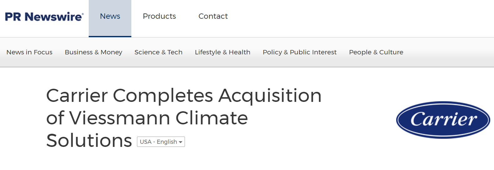Click the word Newswire in the site logo

point(54,17)
